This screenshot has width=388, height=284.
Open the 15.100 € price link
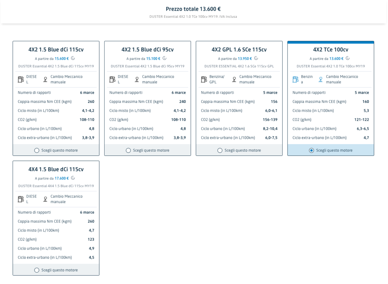(x=153, y=59)
